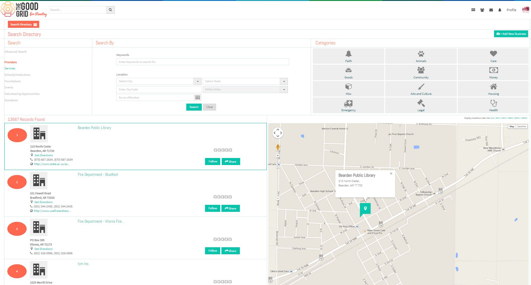Select Services in search sidebar
The width and height of the screenshot is (531, 285).
[x=10, y=68]
